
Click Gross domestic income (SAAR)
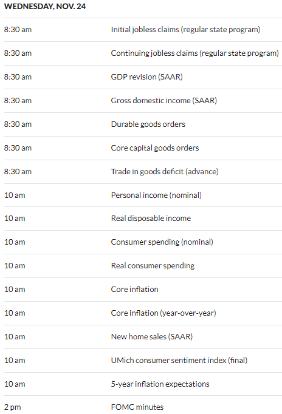click(x=164, y=101)
